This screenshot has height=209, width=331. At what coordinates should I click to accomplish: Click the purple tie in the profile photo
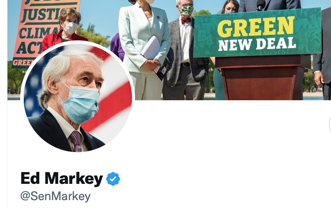click(76, 141)
